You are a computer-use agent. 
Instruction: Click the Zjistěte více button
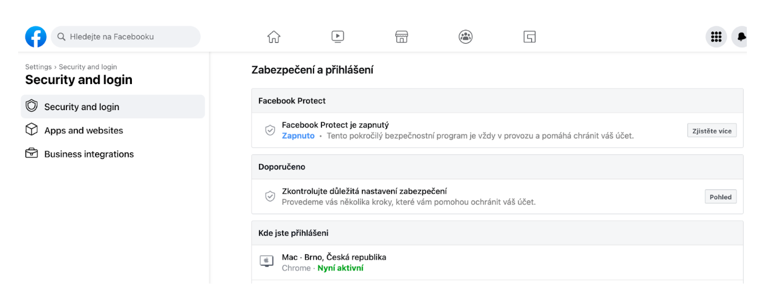click(712, 131)
